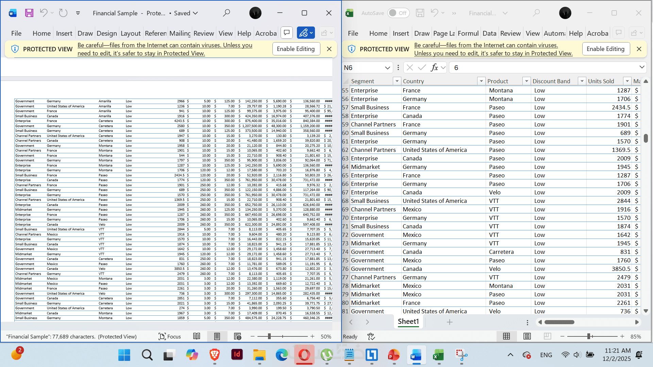Select Excel Normal view button
The width and height of the screenshot is (653, 367).
pos(506,336)
